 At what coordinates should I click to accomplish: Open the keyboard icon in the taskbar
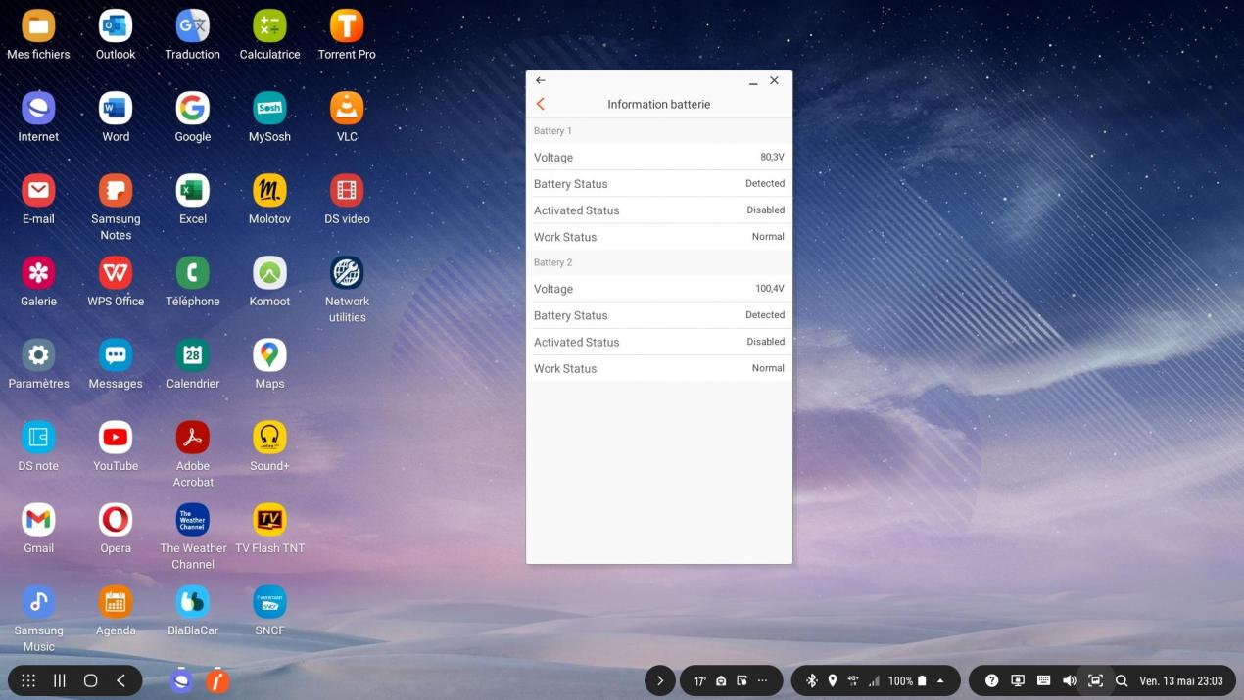1043,680
